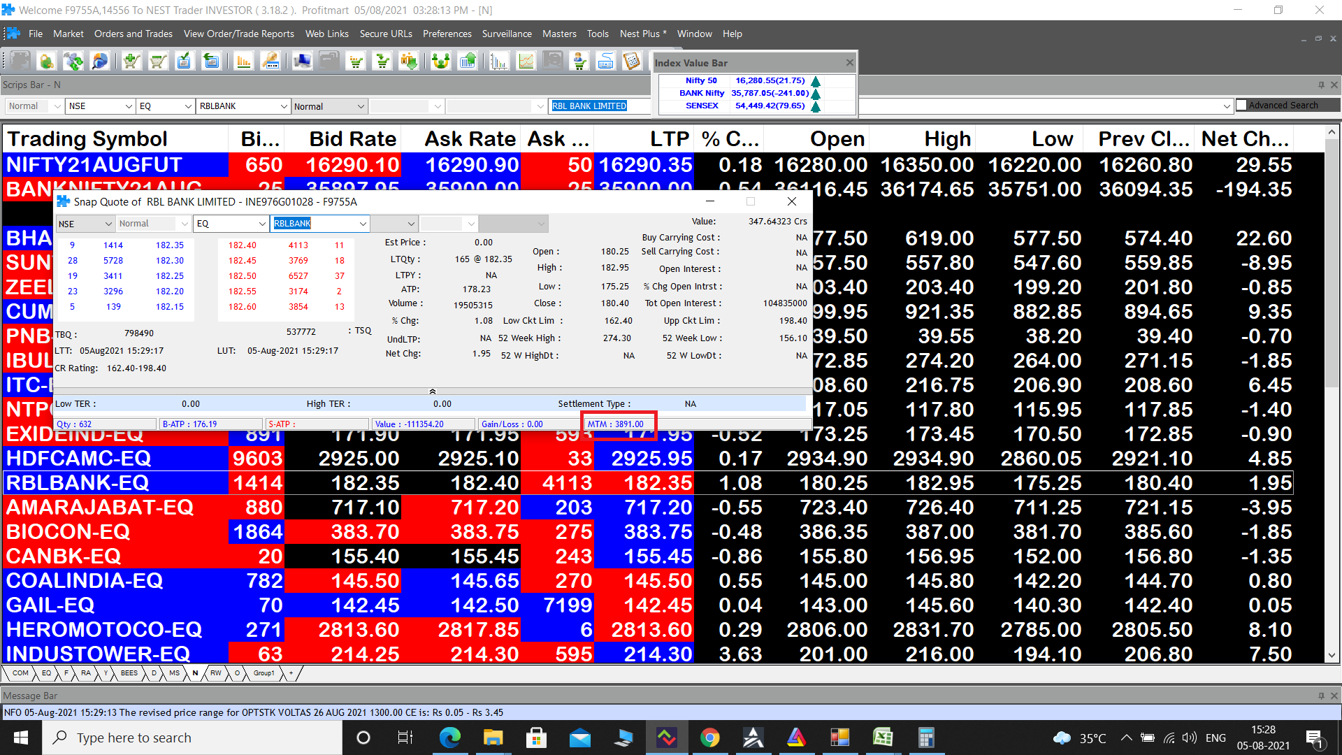Image resolution: width=1342 pixels, height=755 pixels.
Task: Switch to the Group1 watchlist tab
Action: (x=264, y=673)
